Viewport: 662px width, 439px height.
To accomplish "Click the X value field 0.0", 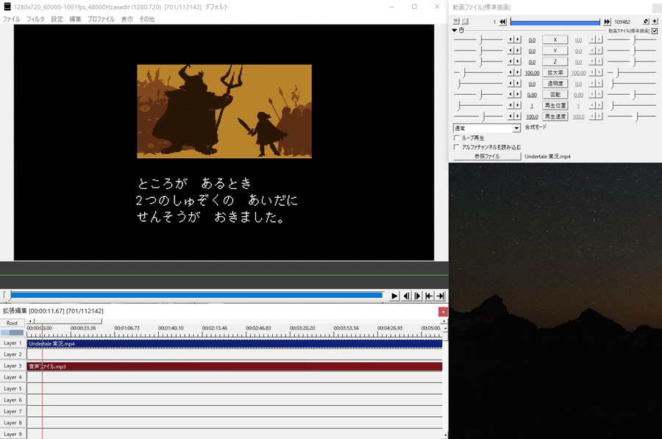I will (x=532, y=40).
